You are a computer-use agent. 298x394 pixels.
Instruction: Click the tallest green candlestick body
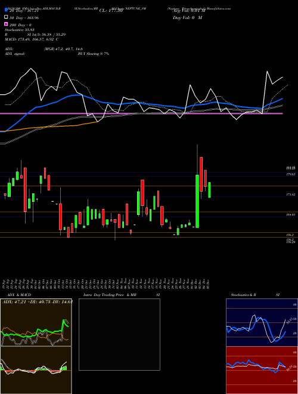click(x=197, y=201)
